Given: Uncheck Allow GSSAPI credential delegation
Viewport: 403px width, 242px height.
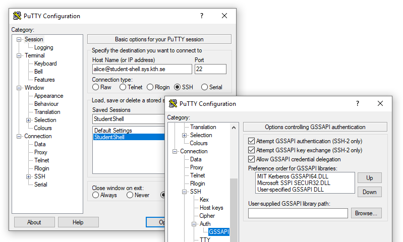Looking at the screenshot, I should (252, 159).
